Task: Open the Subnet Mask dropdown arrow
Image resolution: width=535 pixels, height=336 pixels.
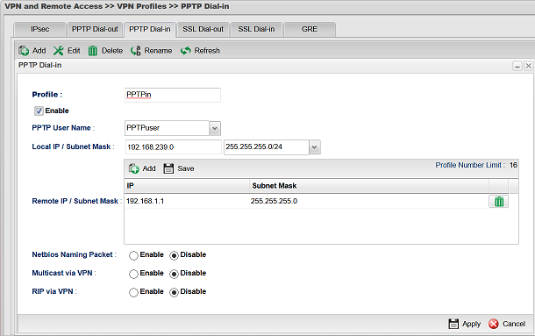Action: 315,147
